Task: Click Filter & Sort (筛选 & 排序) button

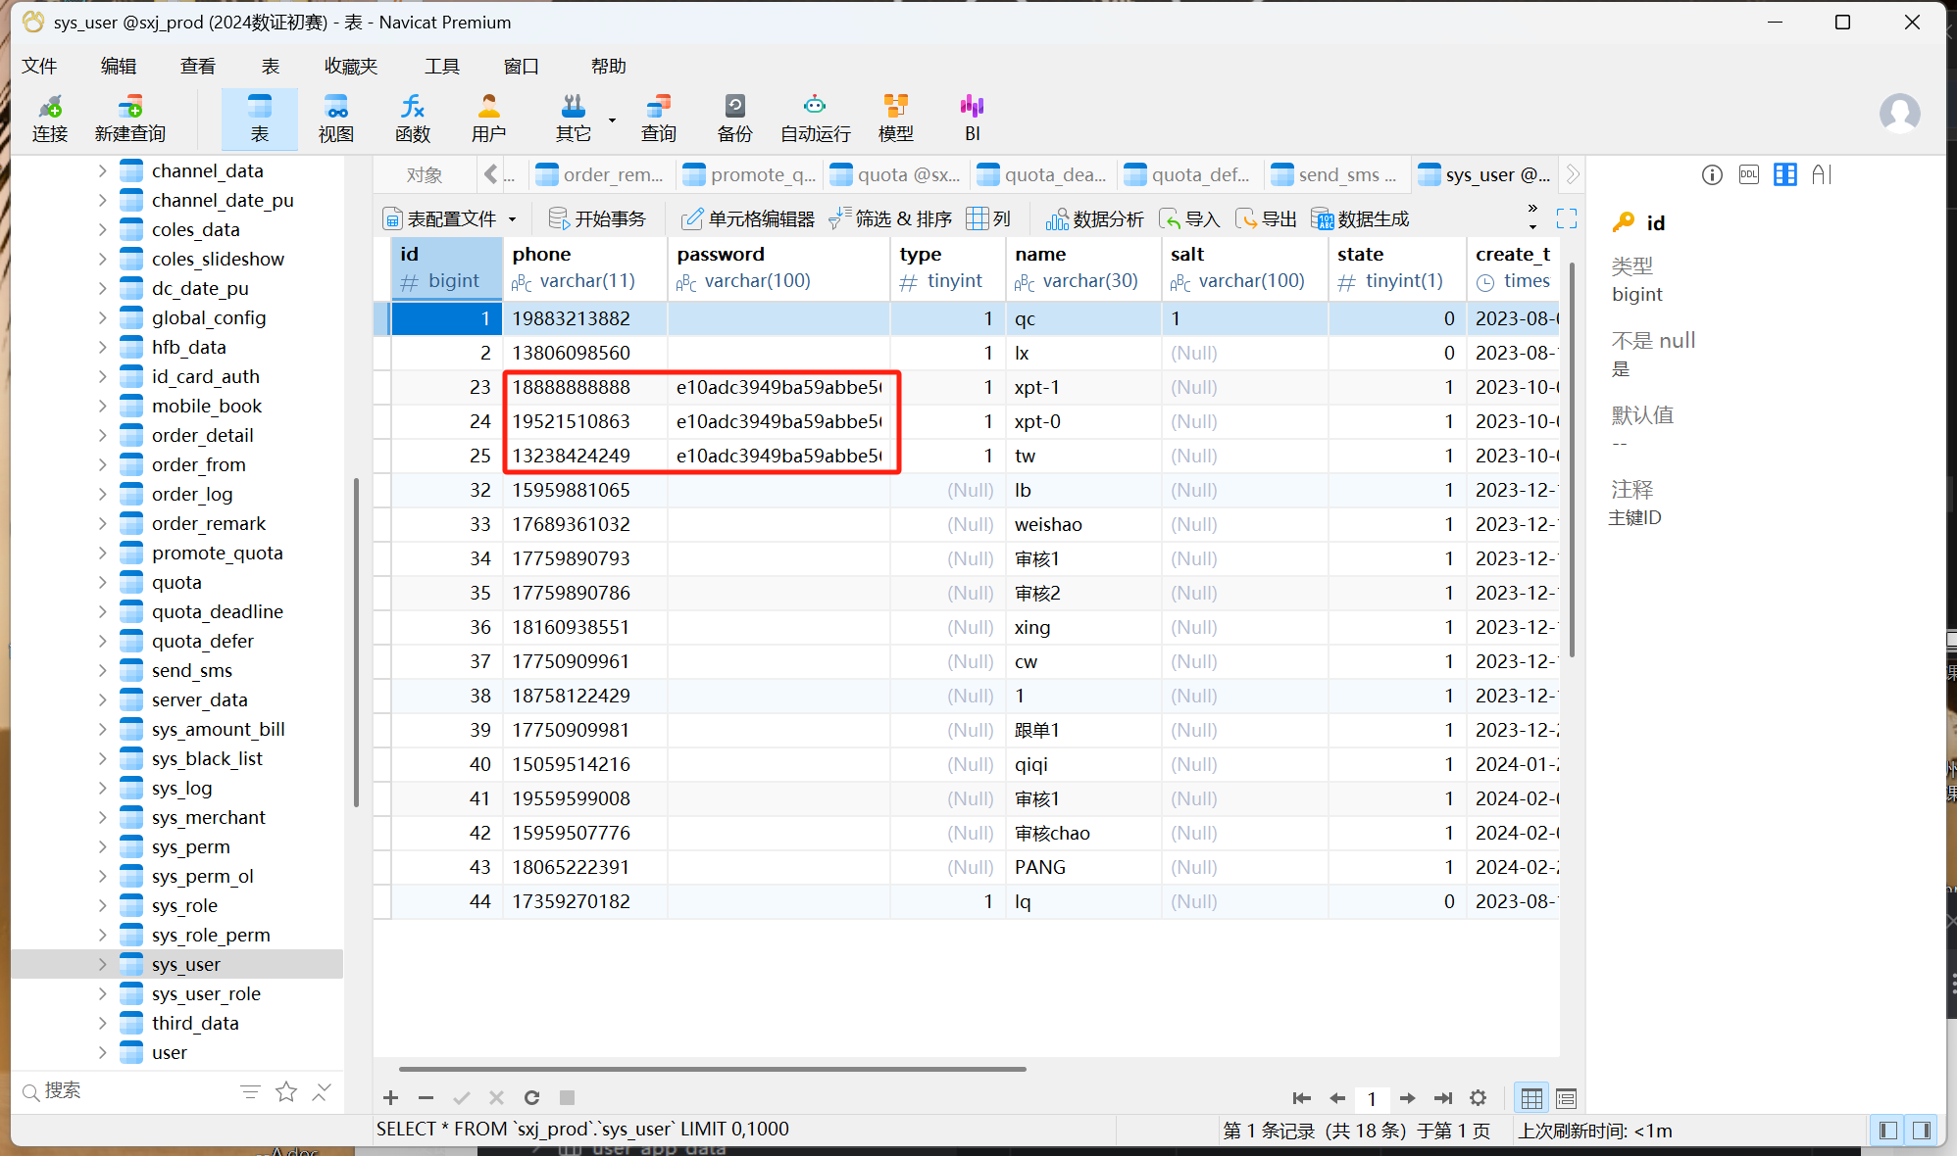Action: (890, 218)
